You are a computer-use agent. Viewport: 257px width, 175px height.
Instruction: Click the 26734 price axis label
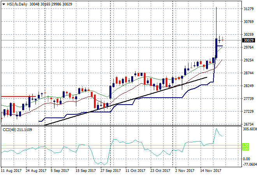pyautogui.click(x=248, y=124)
